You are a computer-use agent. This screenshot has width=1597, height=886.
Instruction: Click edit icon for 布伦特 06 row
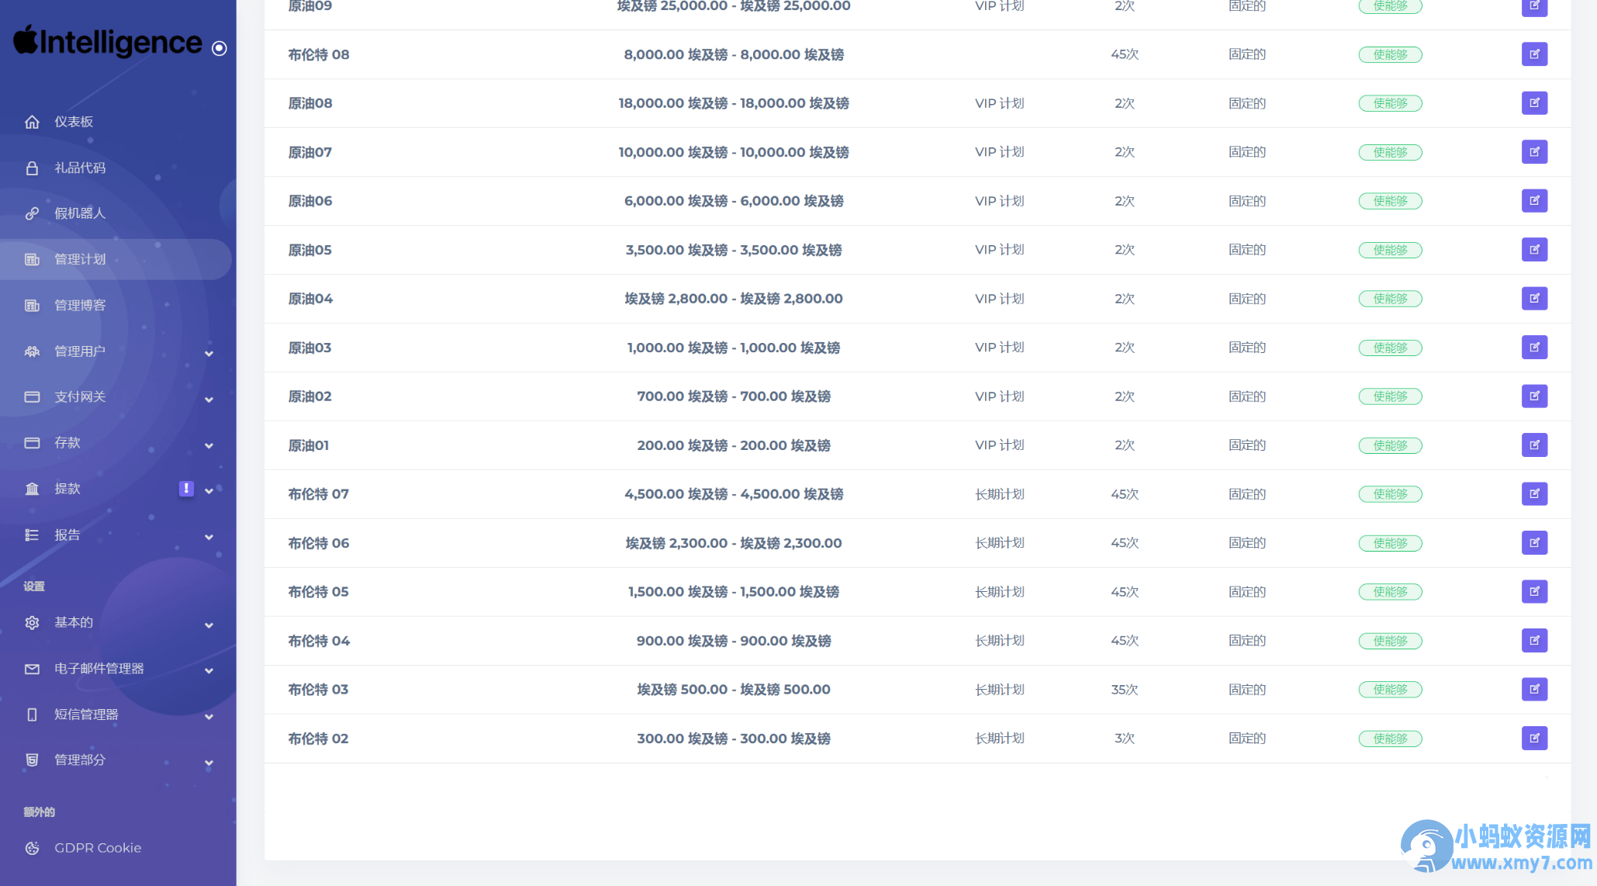point(1534,543)
